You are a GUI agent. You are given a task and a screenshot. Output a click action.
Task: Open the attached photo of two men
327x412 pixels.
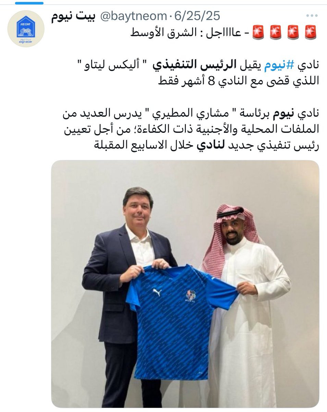(x=185, y=284)
